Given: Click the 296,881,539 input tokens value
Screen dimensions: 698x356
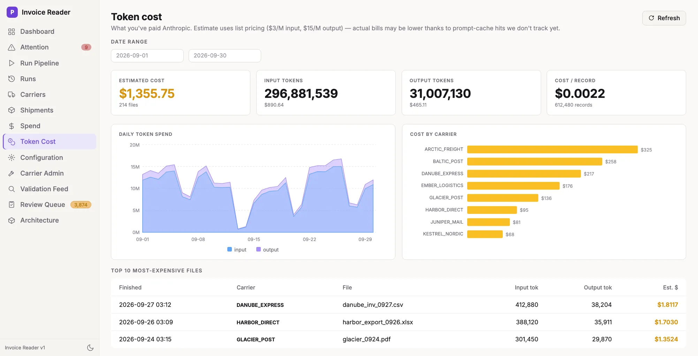Looking at the screenshot, I should tap(301, 93).
